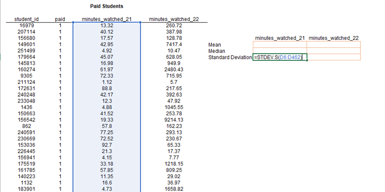Click the value 77.25 in minutes_watched_21
This screenshot has height=192, width=385.
click(x=107, y=133)
